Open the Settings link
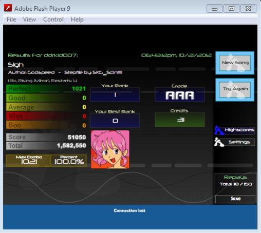 [x=239, y=142]
